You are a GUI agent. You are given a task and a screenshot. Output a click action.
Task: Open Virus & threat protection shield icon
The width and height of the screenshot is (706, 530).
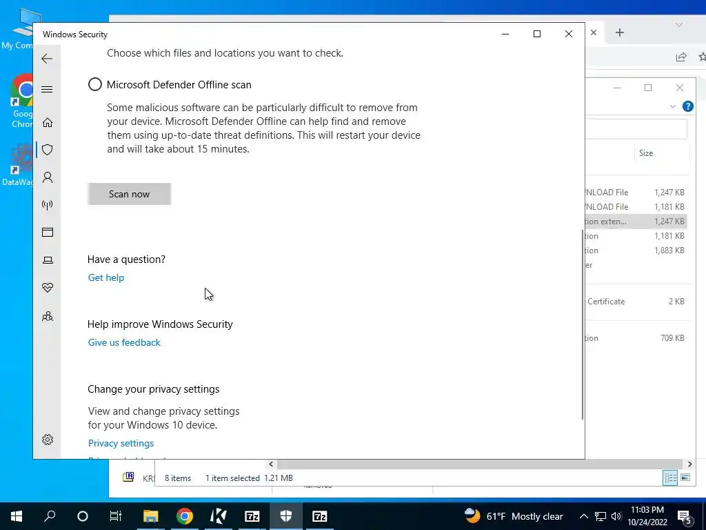click(48, 150)
